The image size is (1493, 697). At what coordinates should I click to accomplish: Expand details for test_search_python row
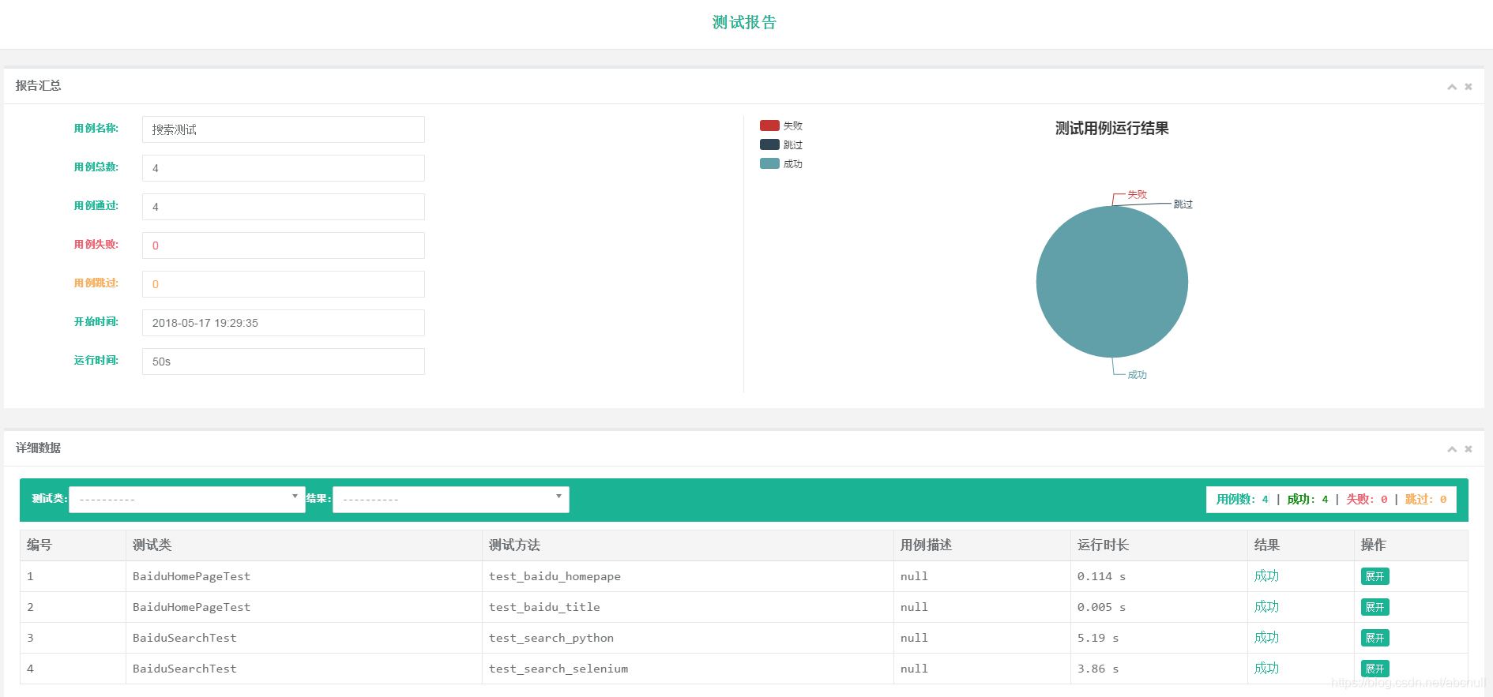pyautogui.click(x=1375, y=638)
